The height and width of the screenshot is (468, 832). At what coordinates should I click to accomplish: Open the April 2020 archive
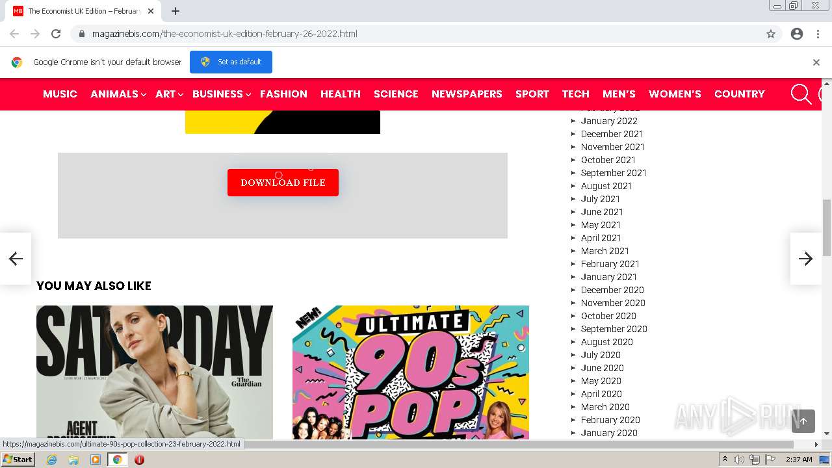click(x=601, y=394)
